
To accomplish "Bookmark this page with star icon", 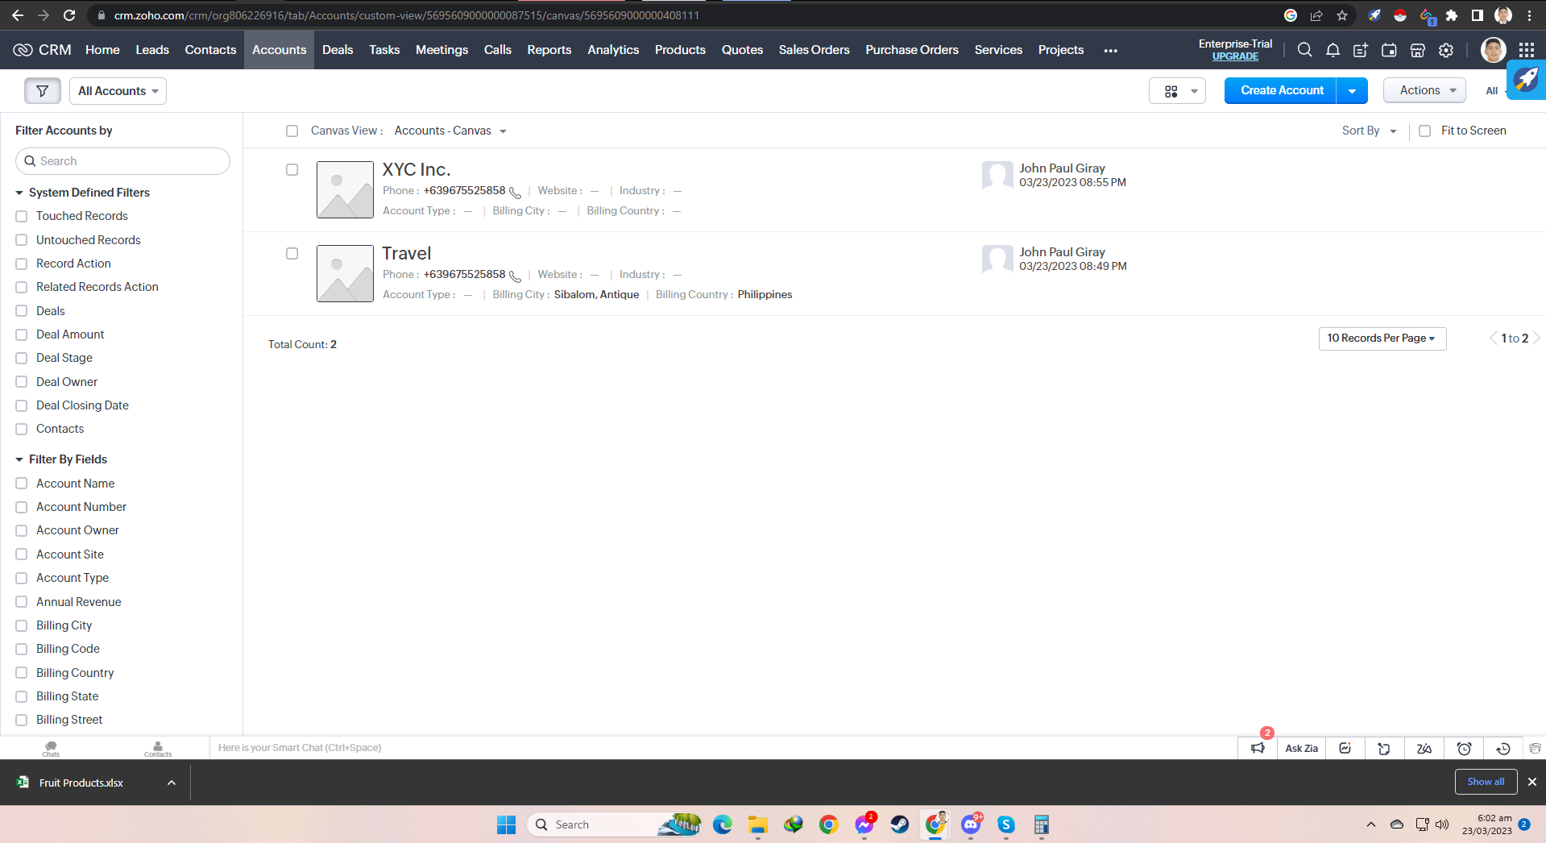I will (1342, 15).
